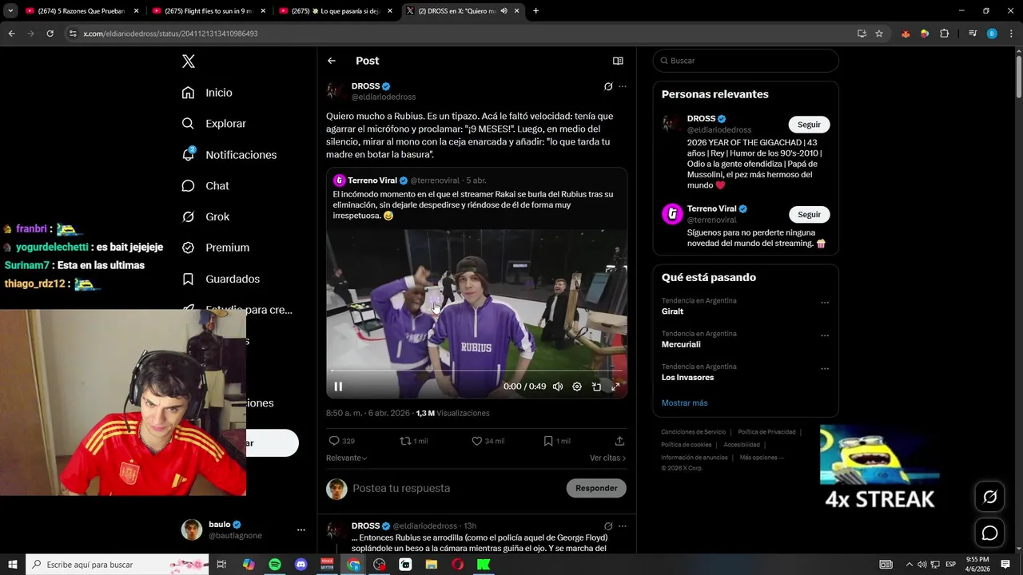Open Ver citas link

(607, 458)
